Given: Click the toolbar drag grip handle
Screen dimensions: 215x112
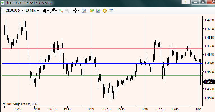Looking at the screenshot, I should (2, 11).
